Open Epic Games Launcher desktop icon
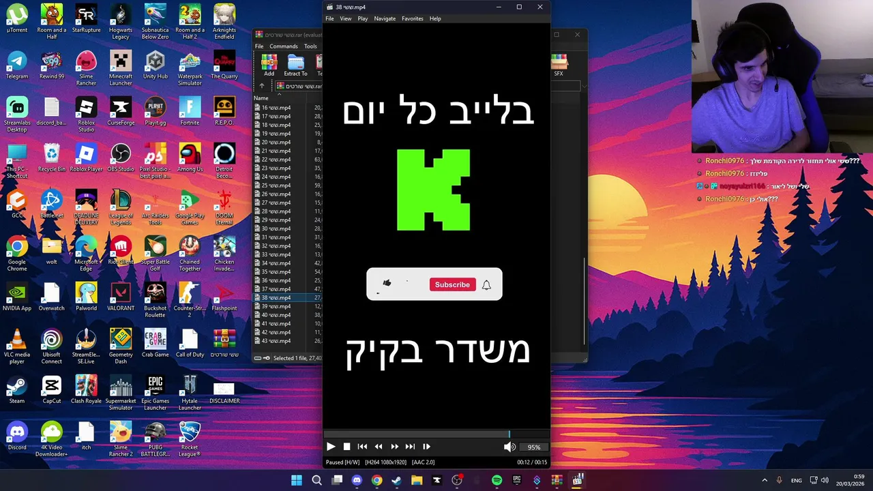Screen dimensions: 873x491 pos(156,393)
